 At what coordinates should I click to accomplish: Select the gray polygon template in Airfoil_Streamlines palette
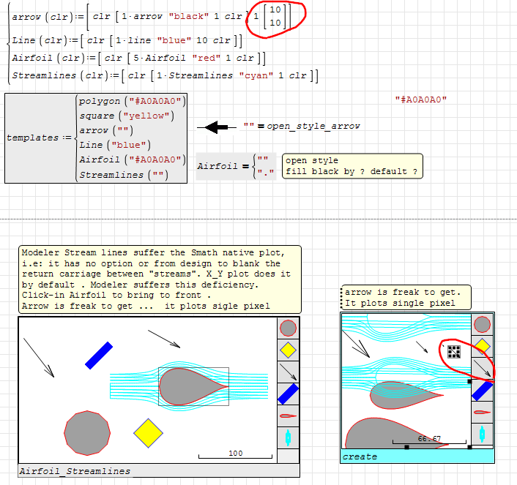coord(289,328)
